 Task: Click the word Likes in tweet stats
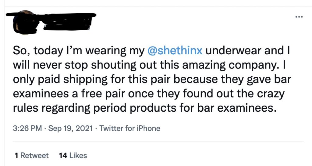click(78, 155)
